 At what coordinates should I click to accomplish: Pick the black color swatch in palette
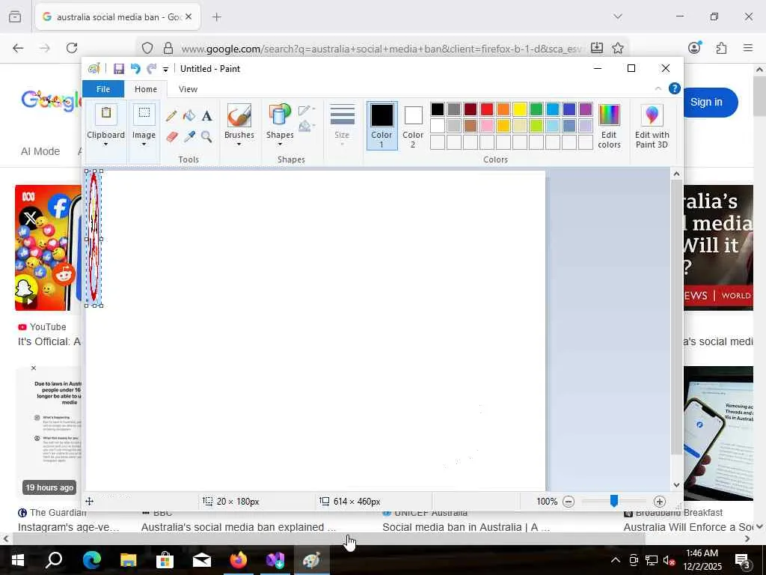coord(437,109)
